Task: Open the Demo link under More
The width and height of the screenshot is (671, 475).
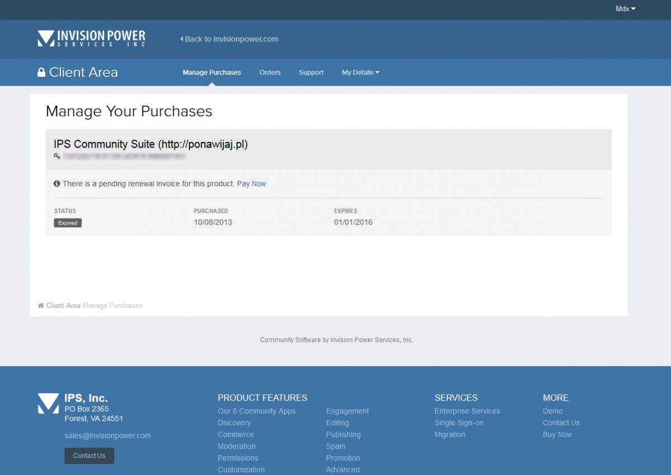Action: point(553,411)
